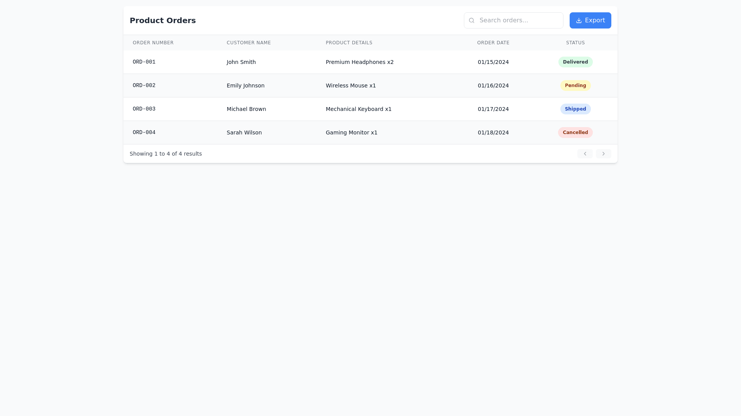Select order ORD-003
The image size is (741, 416).
click(144, 109)
